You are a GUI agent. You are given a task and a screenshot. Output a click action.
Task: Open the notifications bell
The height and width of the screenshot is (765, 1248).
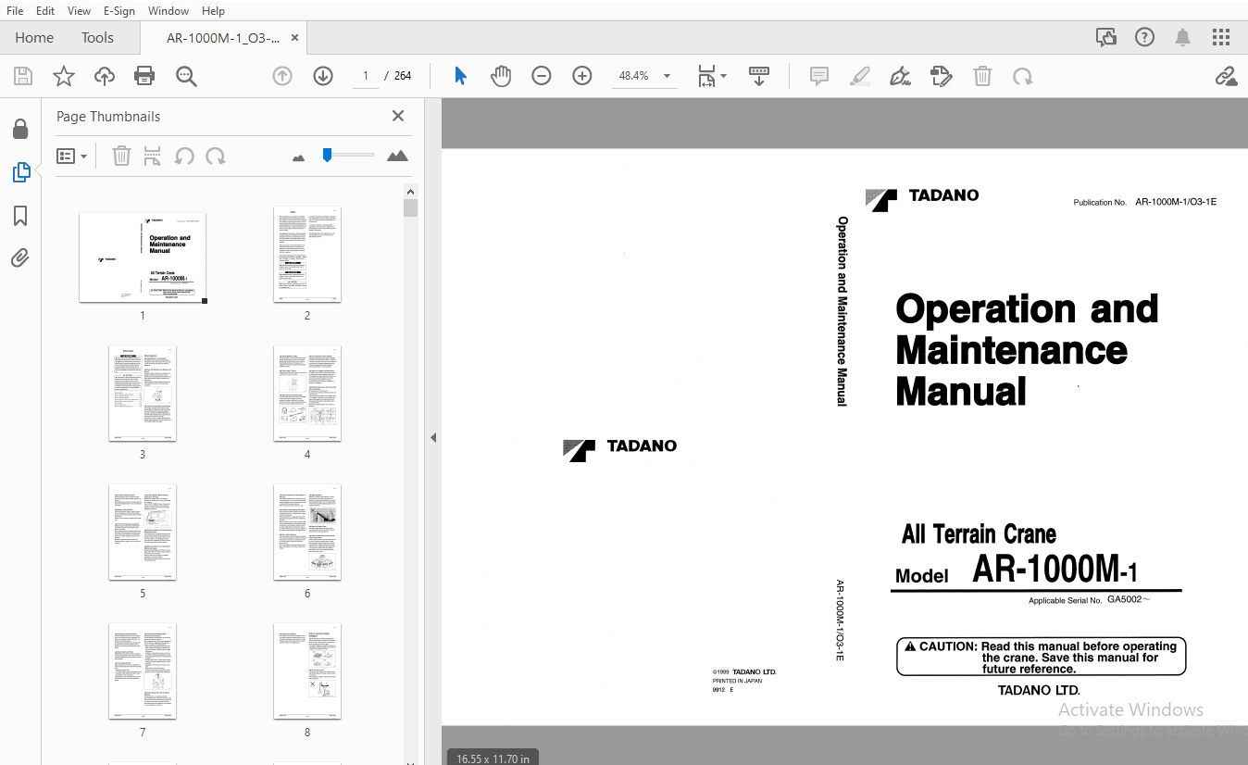[1183, 37]
